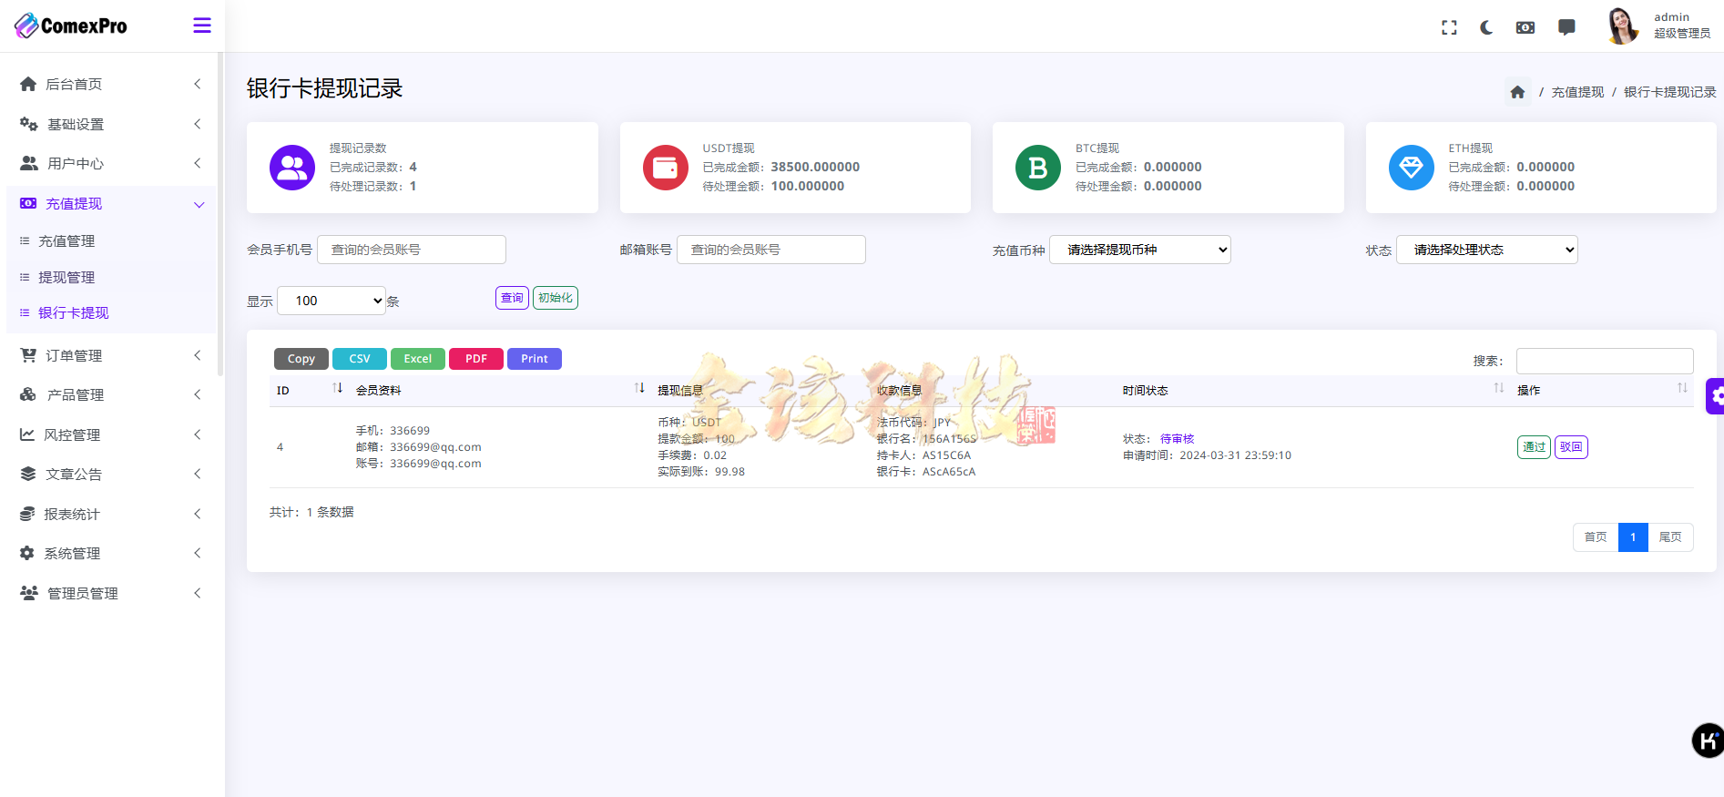Expand the 用户中心 menu chevron
Image resolution: width=1724 pixels, height=797 pixels.
198,163
